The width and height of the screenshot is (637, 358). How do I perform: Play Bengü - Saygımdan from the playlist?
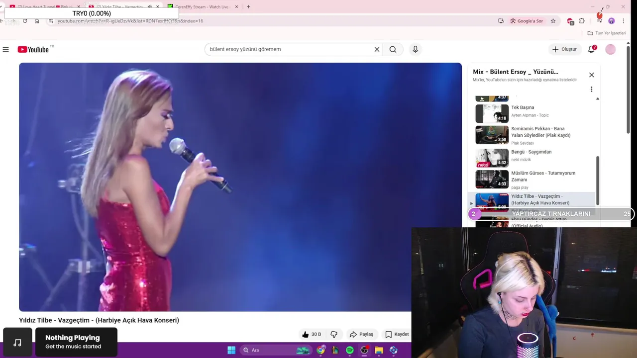point(531,152)
